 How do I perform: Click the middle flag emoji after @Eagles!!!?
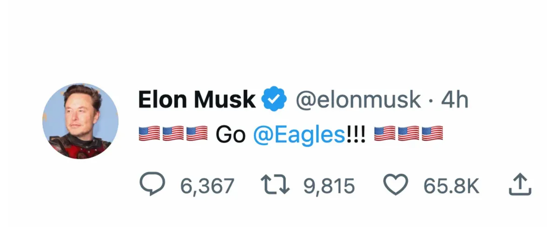(x=408, y=134)
